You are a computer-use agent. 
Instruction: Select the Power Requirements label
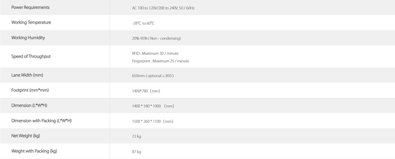[x=30, y=8]
